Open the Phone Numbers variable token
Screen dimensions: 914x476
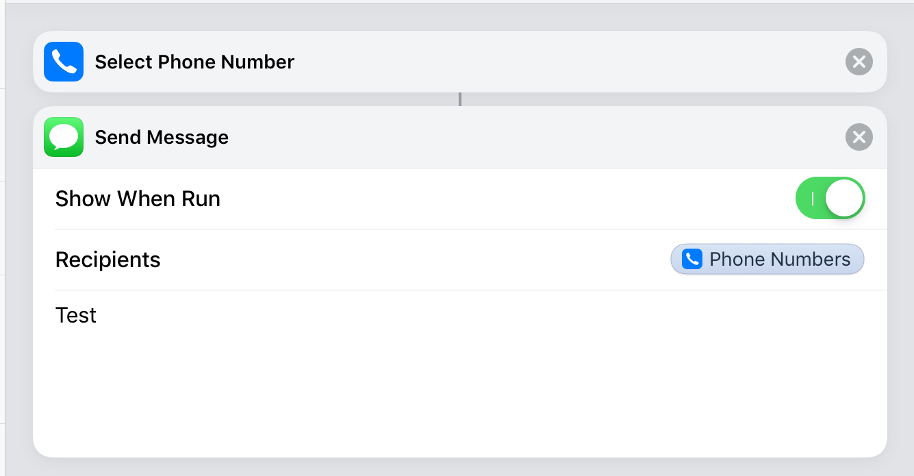767,260
